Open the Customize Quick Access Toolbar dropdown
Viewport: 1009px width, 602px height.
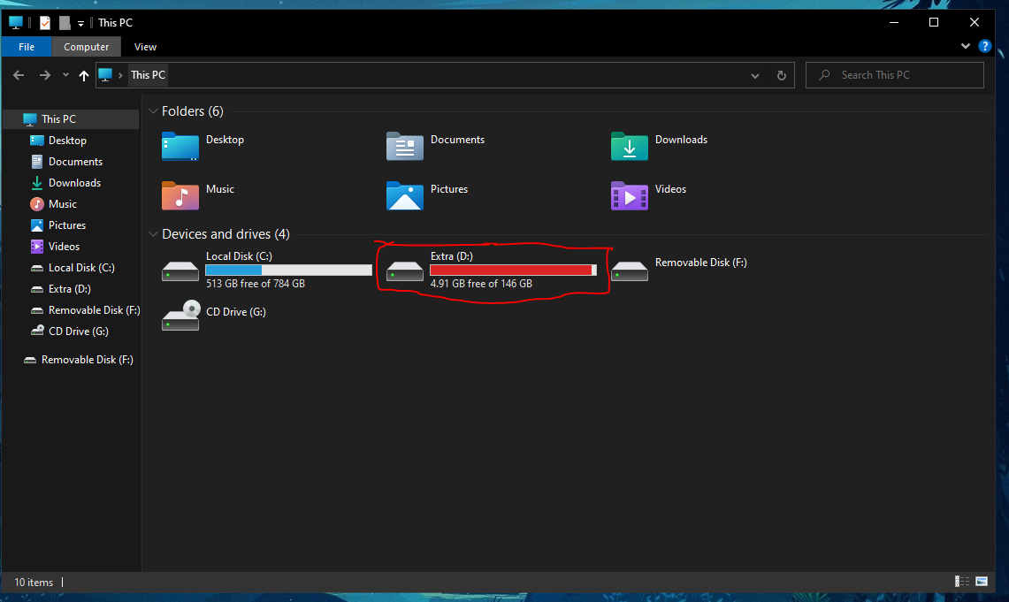click(80, 23)
